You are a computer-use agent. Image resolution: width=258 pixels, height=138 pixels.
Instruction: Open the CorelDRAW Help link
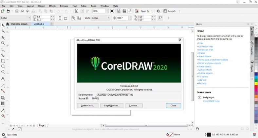click(x=211, y=101)
